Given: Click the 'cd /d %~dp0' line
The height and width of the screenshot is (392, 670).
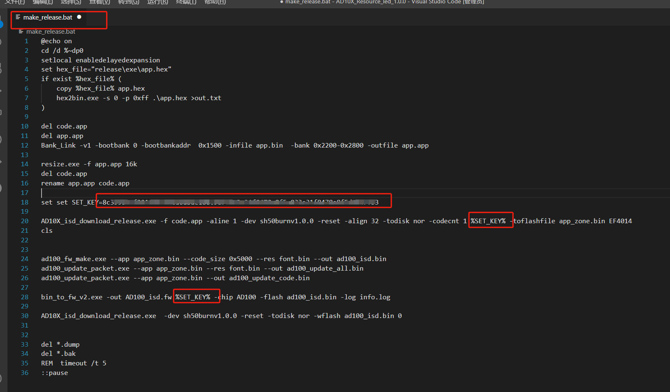Looking at the screenshot, I should (62, 51).
